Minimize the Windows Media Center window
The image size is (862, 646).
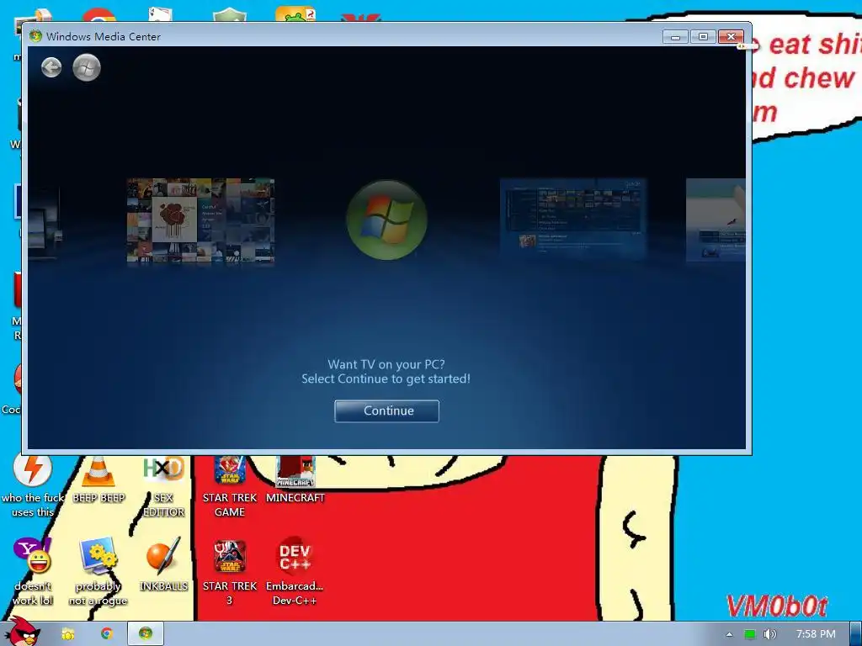pyautogui.click(x=676, y=37)
